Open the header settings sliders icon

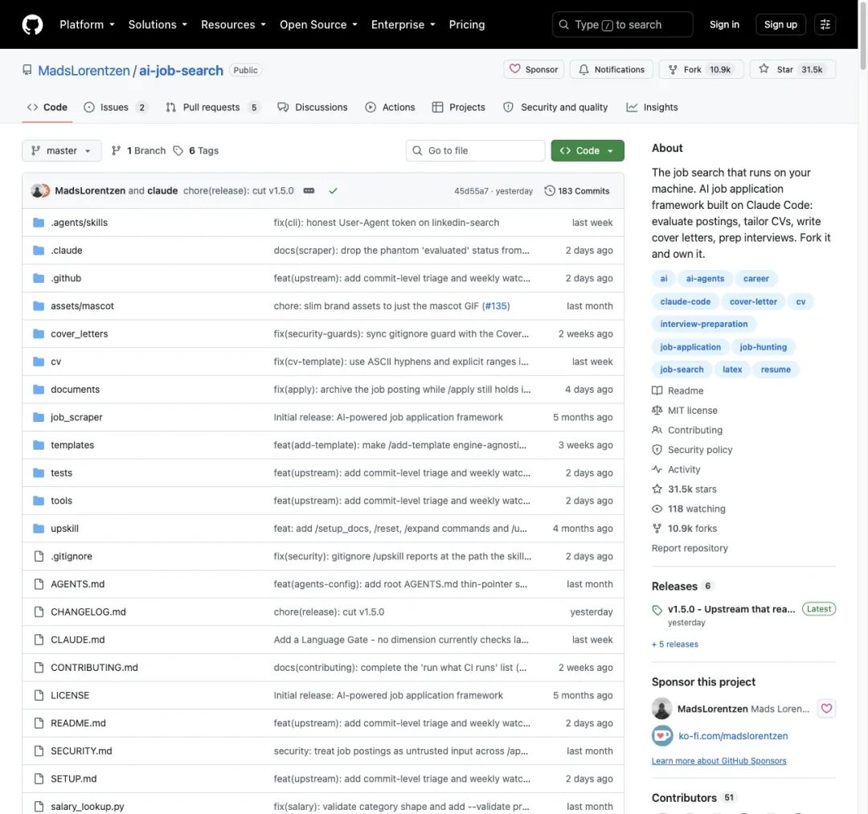(x=825, y=25)
